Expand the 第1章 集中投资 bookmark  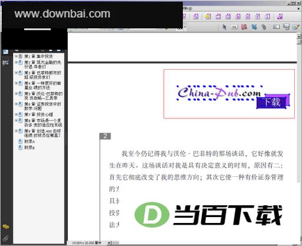[17, 56]
